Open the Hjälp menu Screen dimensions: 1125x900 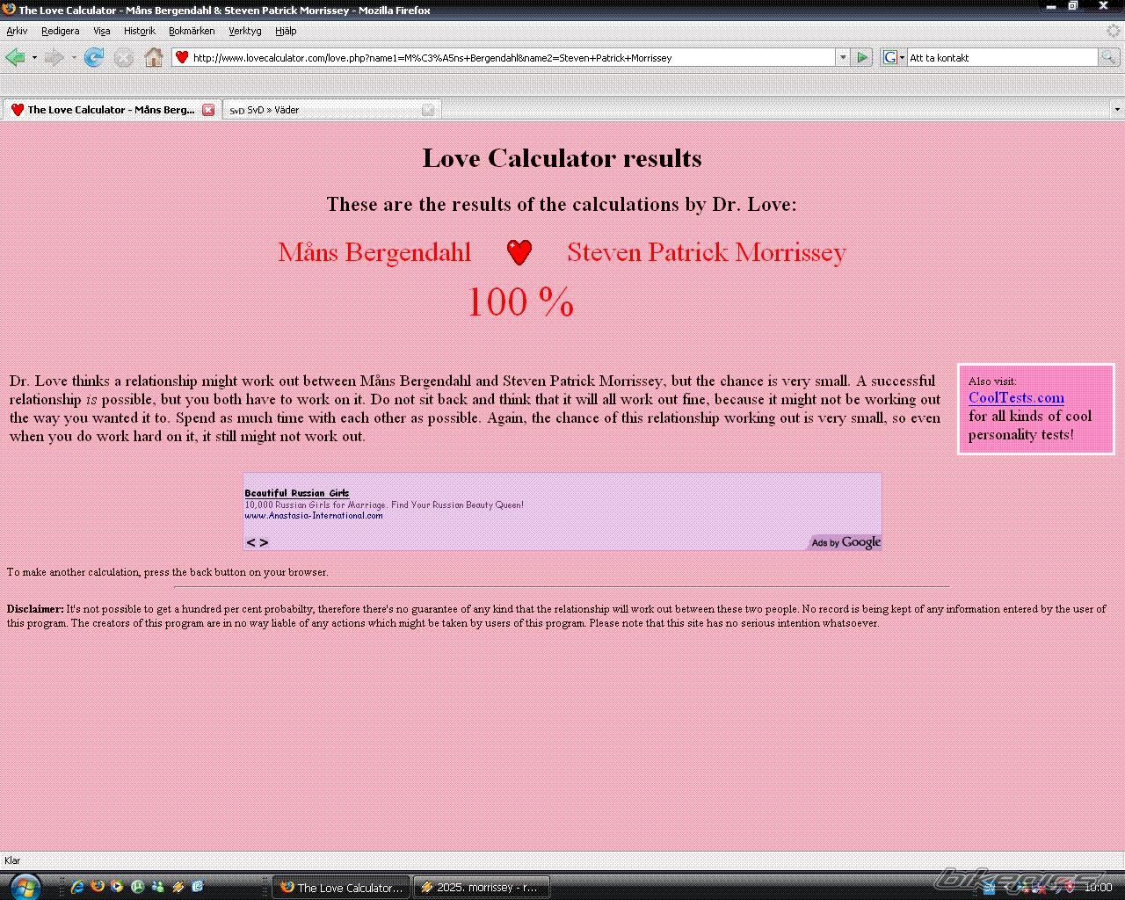286,31
